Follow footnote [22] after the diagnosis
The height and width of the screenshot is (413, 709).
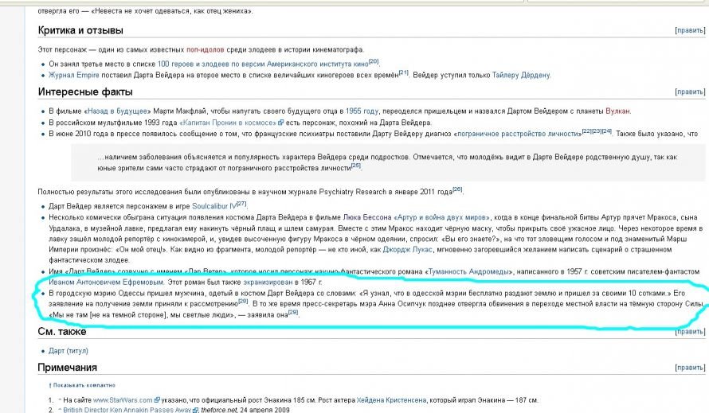[587, 131]
